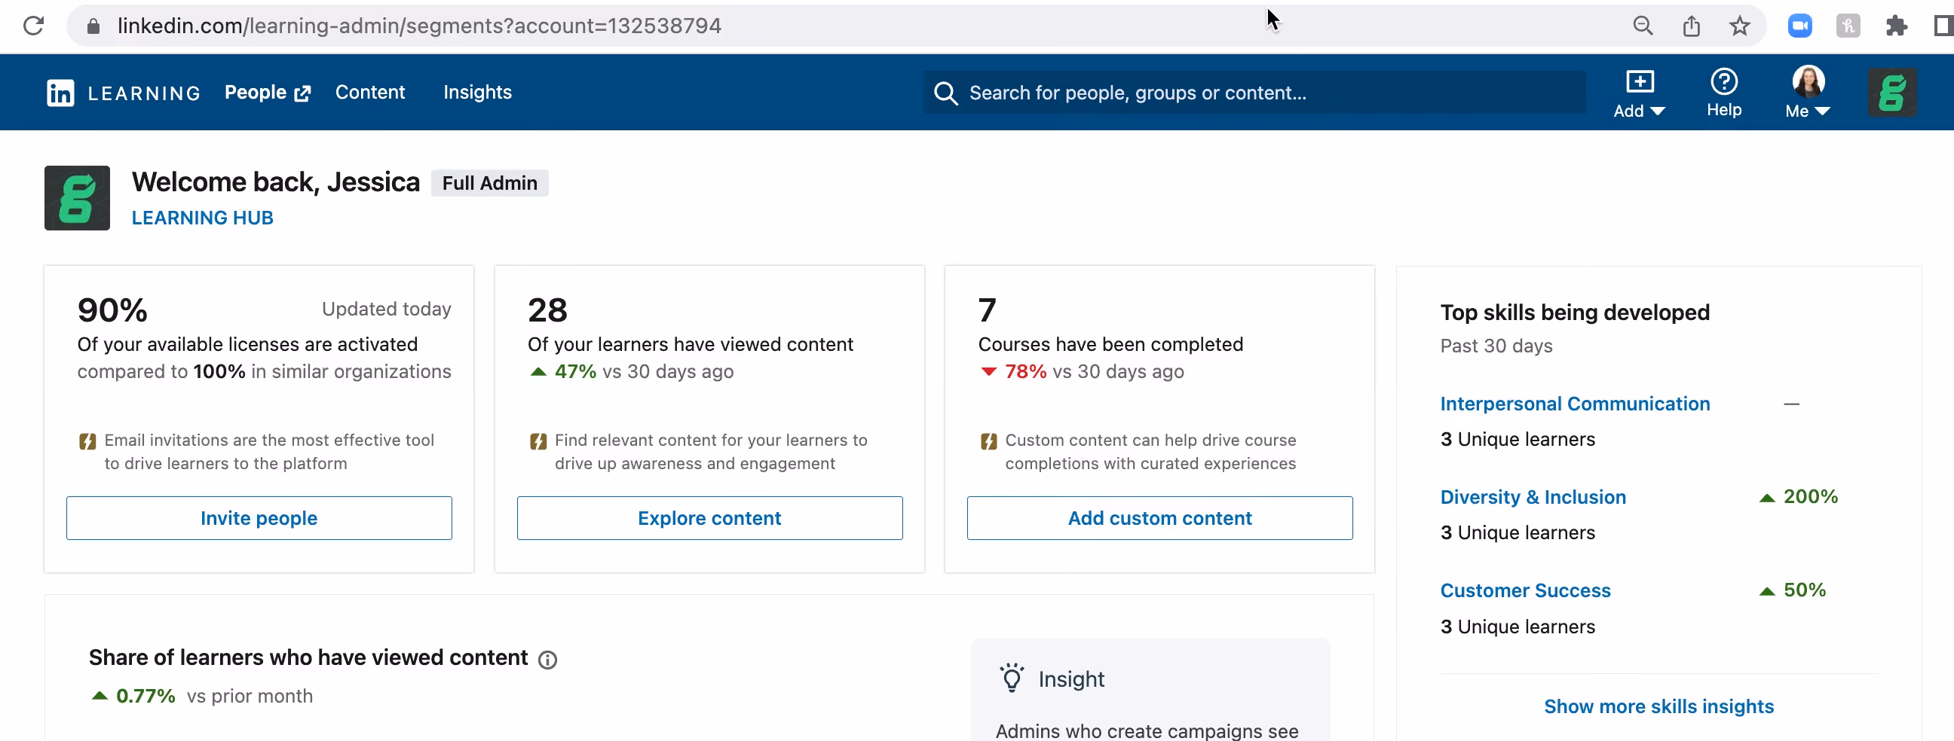The image size is (1954, 741).
Task: Switch to the Content tab
Action: 370,93
